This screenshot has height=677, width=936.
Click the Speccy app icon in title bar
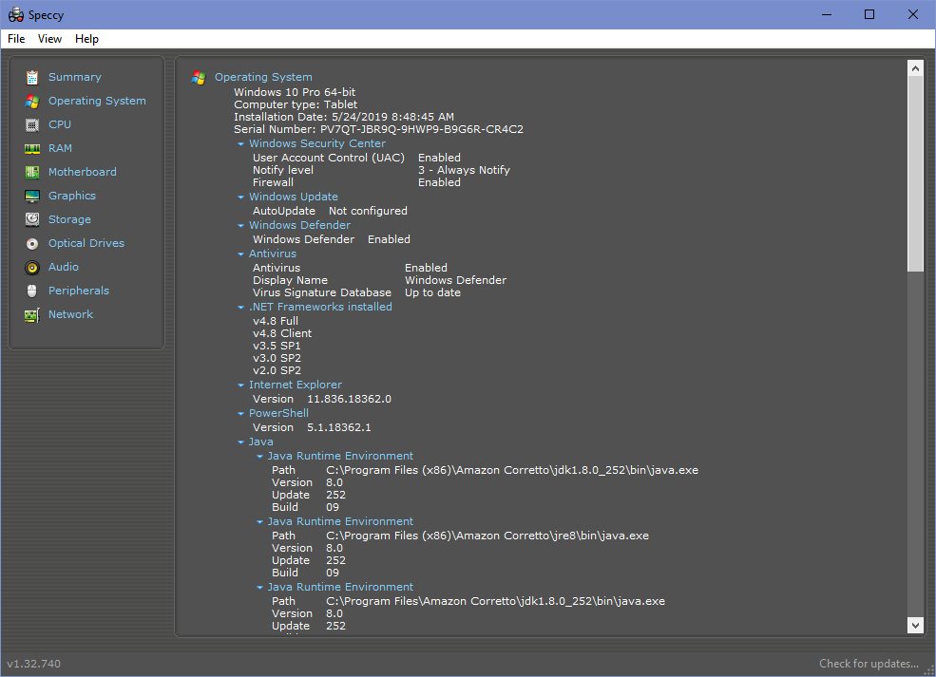click(16, 15)
